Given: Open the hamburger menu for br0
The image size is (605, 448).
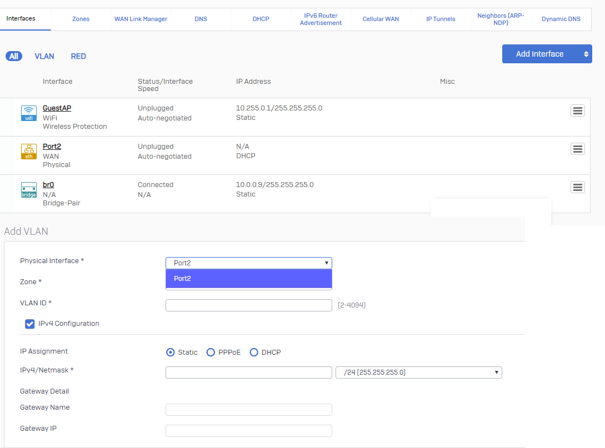Looking at the screenshot, I should click(577, 187).
